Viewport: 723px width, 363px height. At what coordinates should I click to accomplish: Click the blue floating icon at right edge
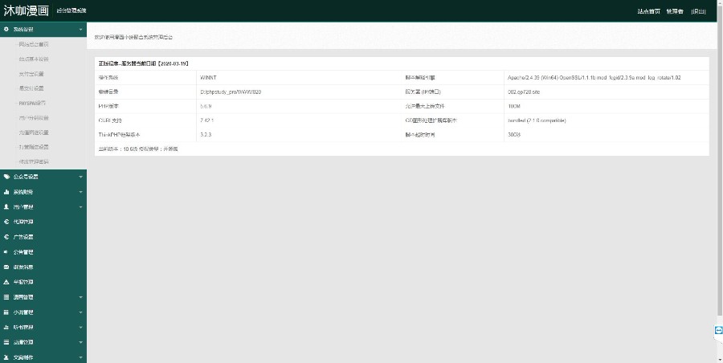718,330
